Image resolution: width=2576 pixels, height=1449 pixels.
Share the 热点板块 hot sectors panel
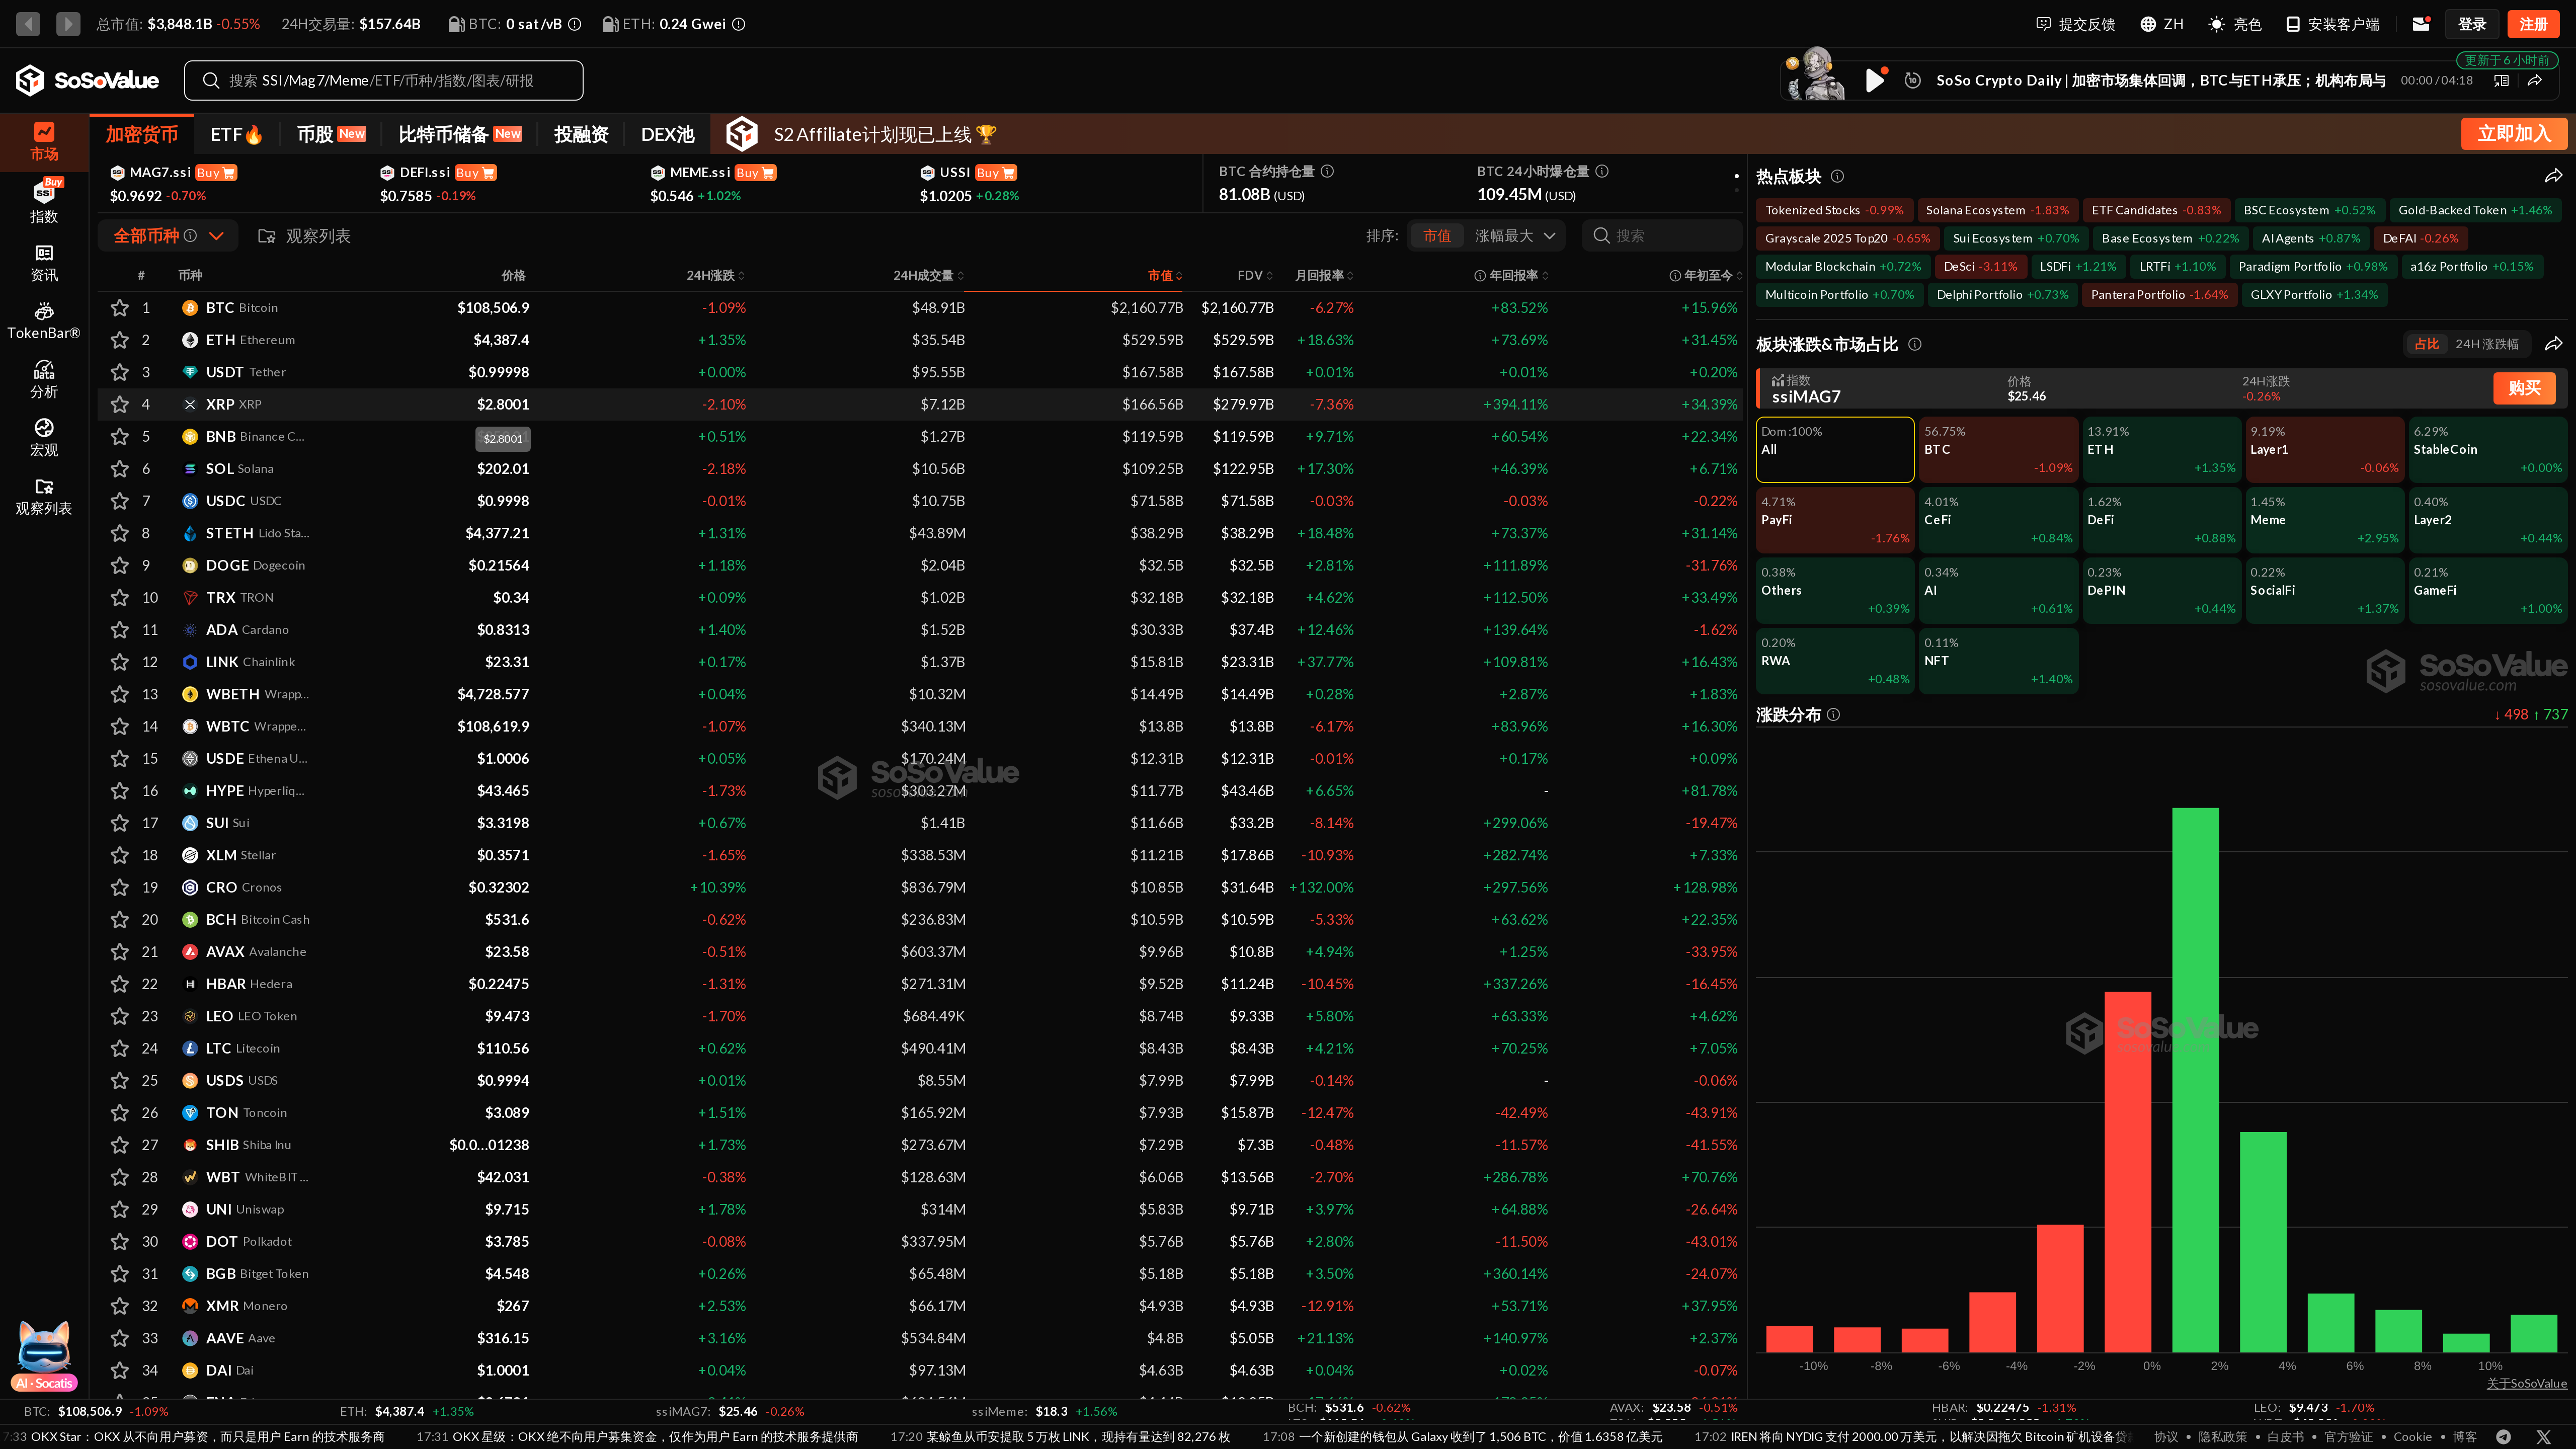tap(2553, 176)
